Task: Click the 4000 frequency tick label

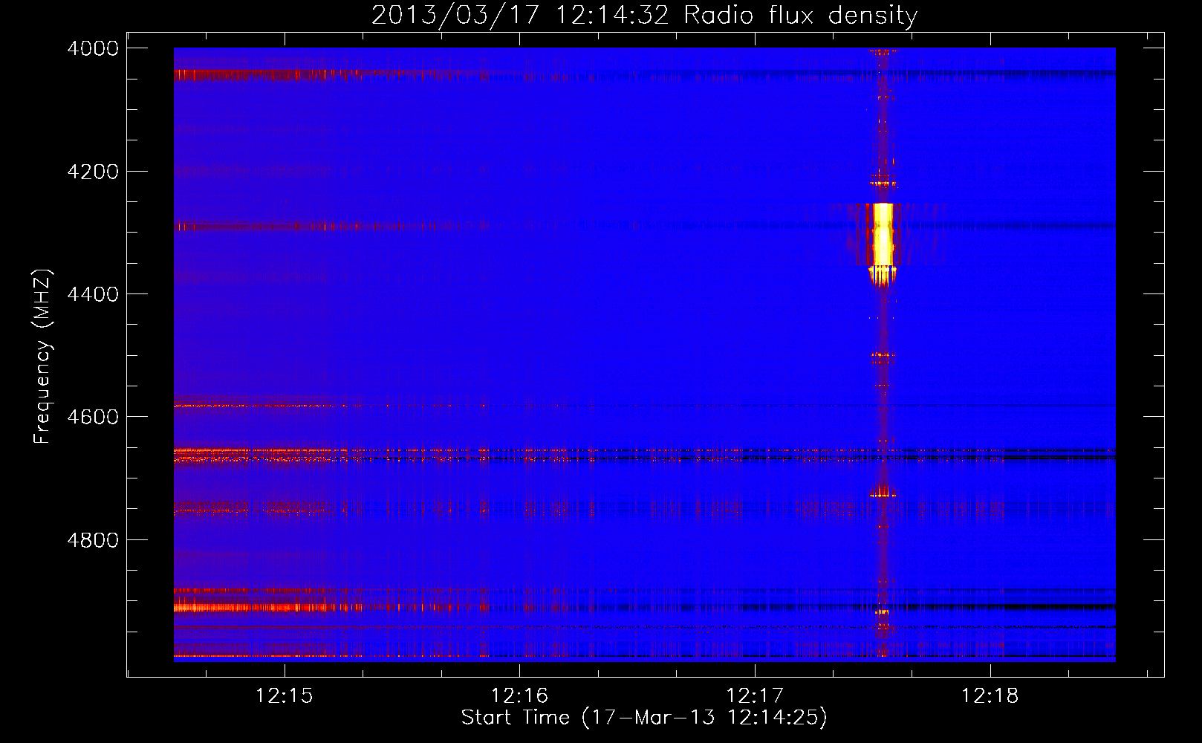Action: point(93,48)
